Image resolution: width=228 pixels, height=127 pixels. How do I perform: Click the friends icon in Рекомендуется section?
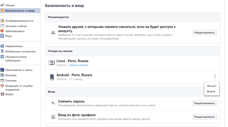(53, 33)
